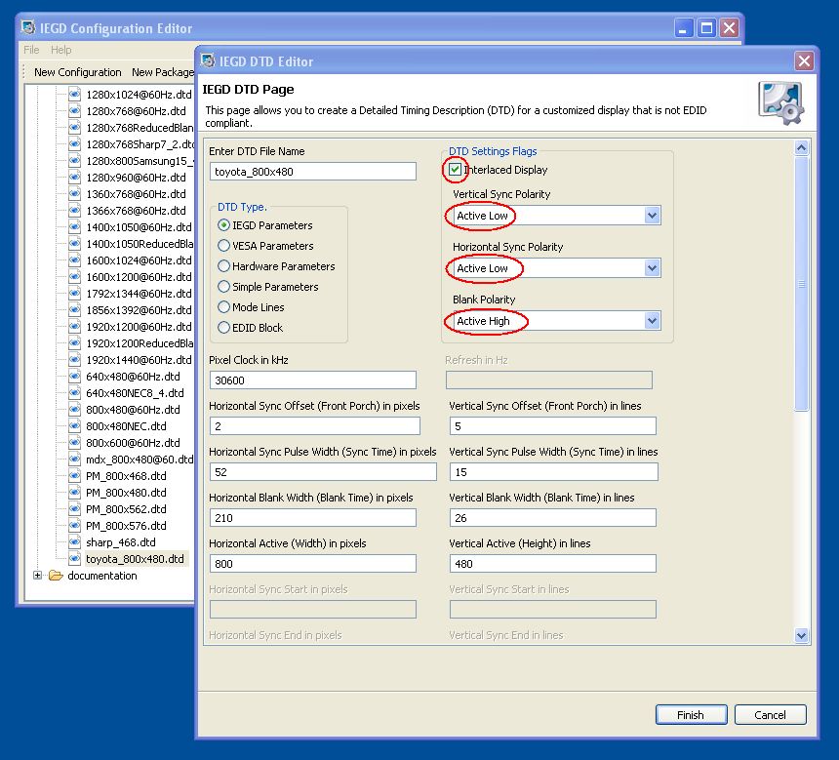The image size is (839, 760).
Task: Click the Pixel Clock in kHz field
Action: 312,380
